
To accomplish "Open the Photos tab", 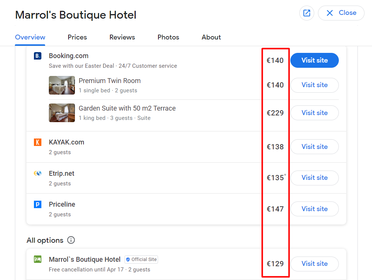I will pyautogui.click(x=168, y=37).
